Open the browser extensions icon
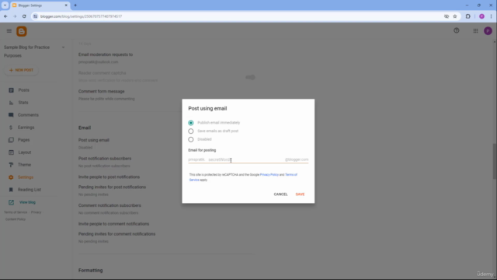Viewport: 497px width, 280px height. tap(467, 16)
